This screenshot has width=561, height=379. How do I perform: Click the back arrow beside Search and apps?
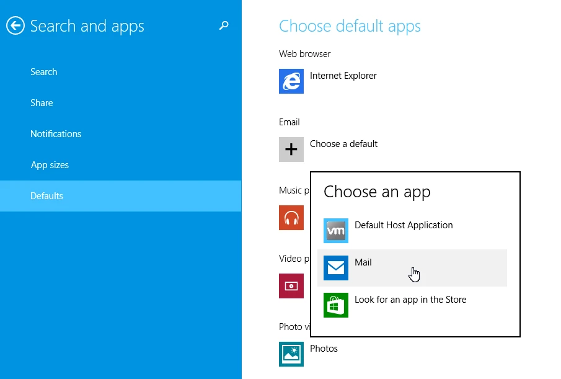click(15, 26)
